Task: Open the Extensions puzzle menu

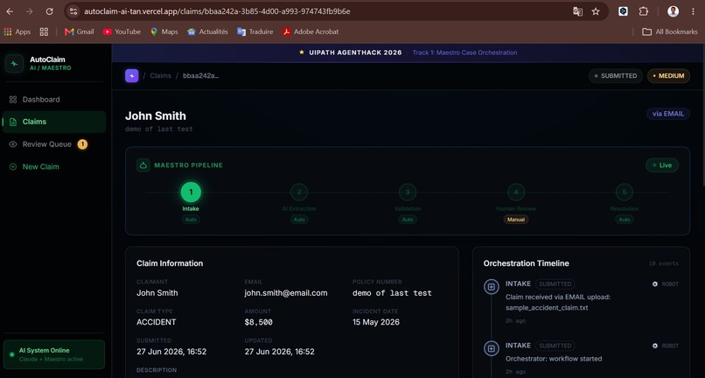Action: pos(644,11)
